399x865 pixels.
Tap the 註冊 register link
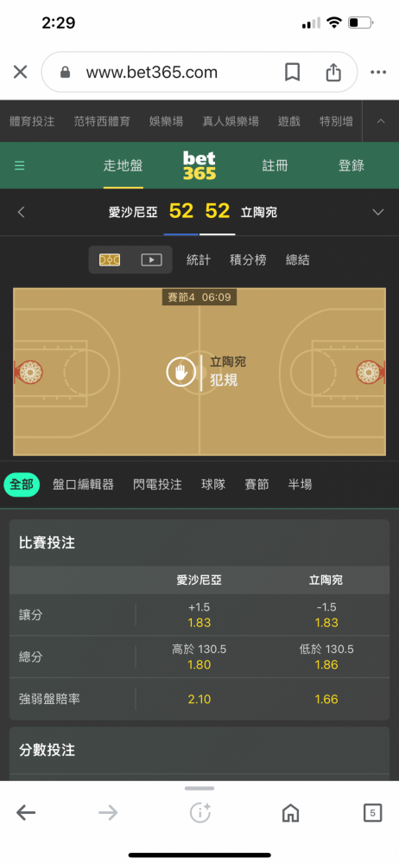[275, 165]
